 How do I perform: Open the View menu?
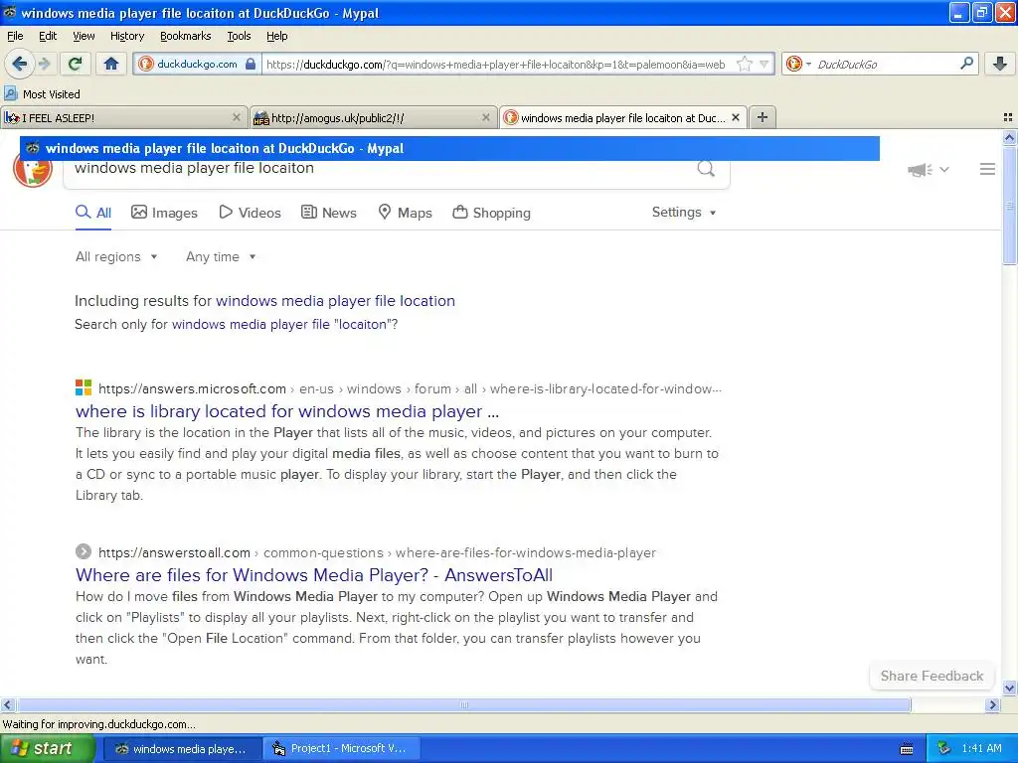point(84,36)
